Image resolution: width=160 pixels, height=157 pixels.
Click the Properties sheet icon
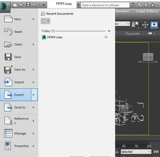click(x=8, y=146)
